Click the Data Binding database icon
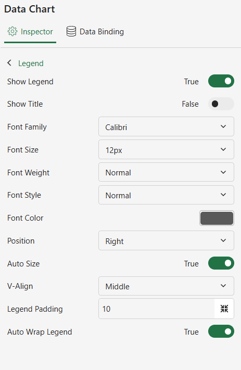241x370 pixels. coord(71,31)
